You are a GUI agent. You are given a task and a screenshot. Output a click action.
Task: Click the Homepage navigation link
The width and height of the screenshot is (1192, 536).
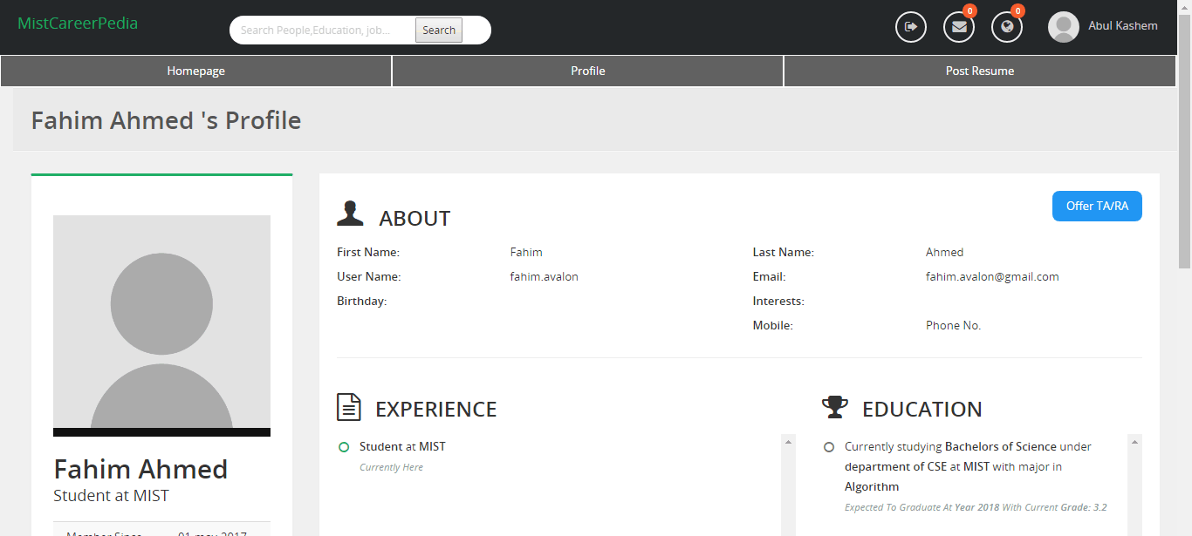click(x=195, y=71)
